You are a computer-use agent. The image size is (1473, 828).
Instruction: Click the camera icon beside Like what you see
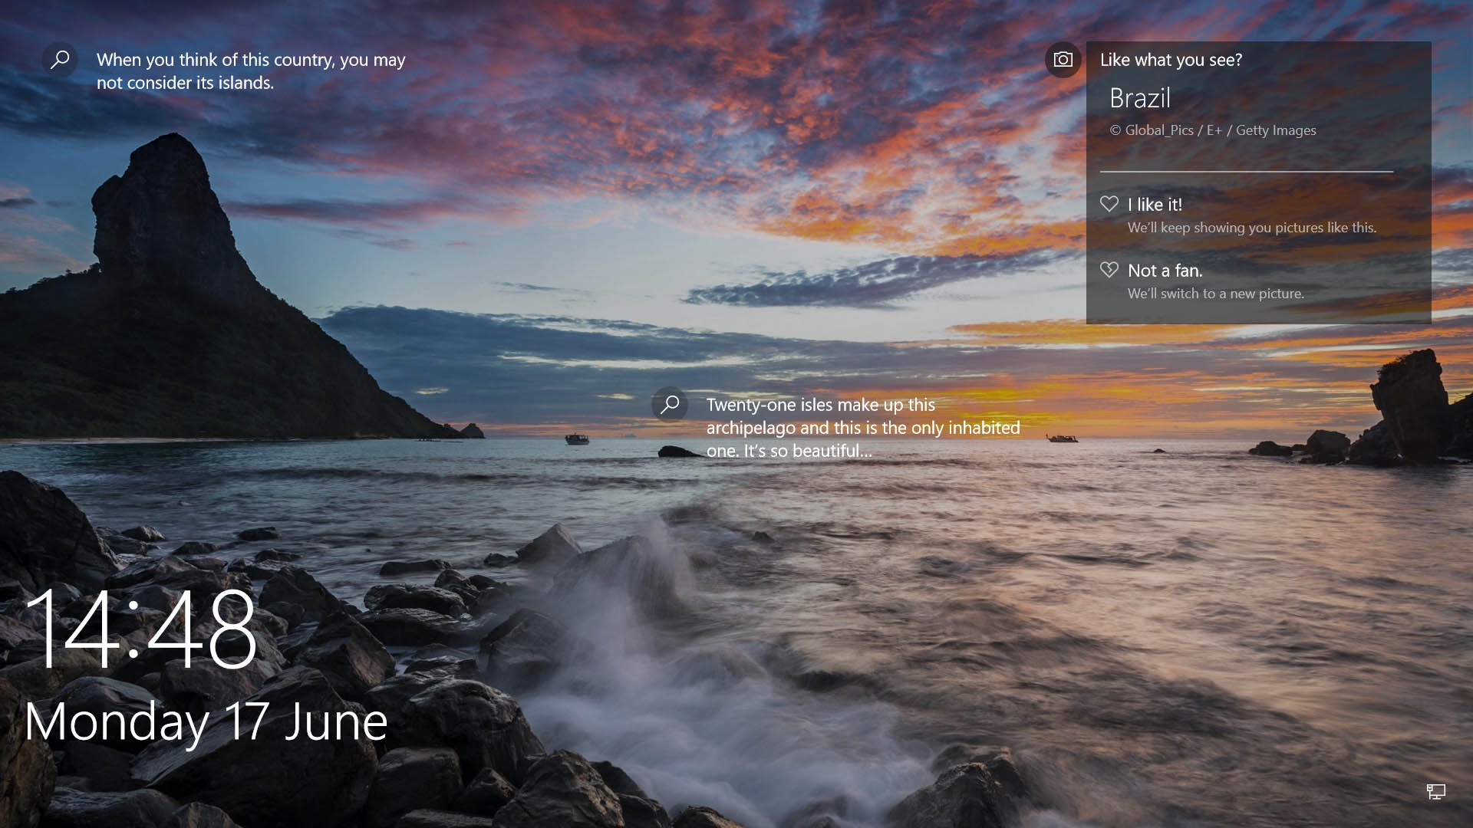(1063, 60)
